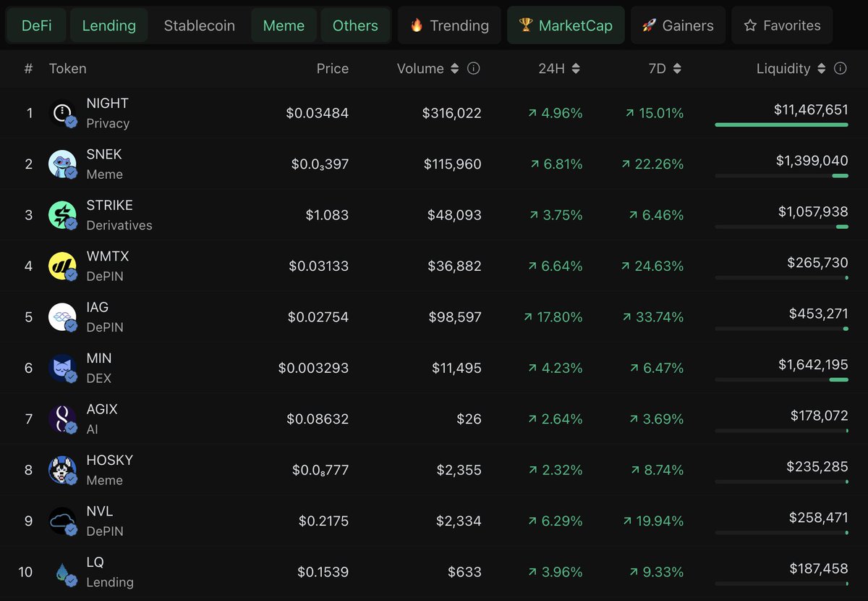This screenshot has width=868, height=601.
Task: Click the AGIX token logo
Action: [62, 419]
